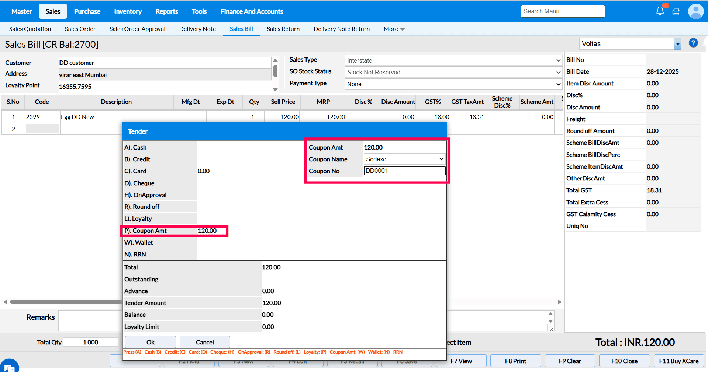Image resolution: width=708 pixels, height=372 pixels.
Task: Open the notifications bell icon
Action: [x=660, y=11]
